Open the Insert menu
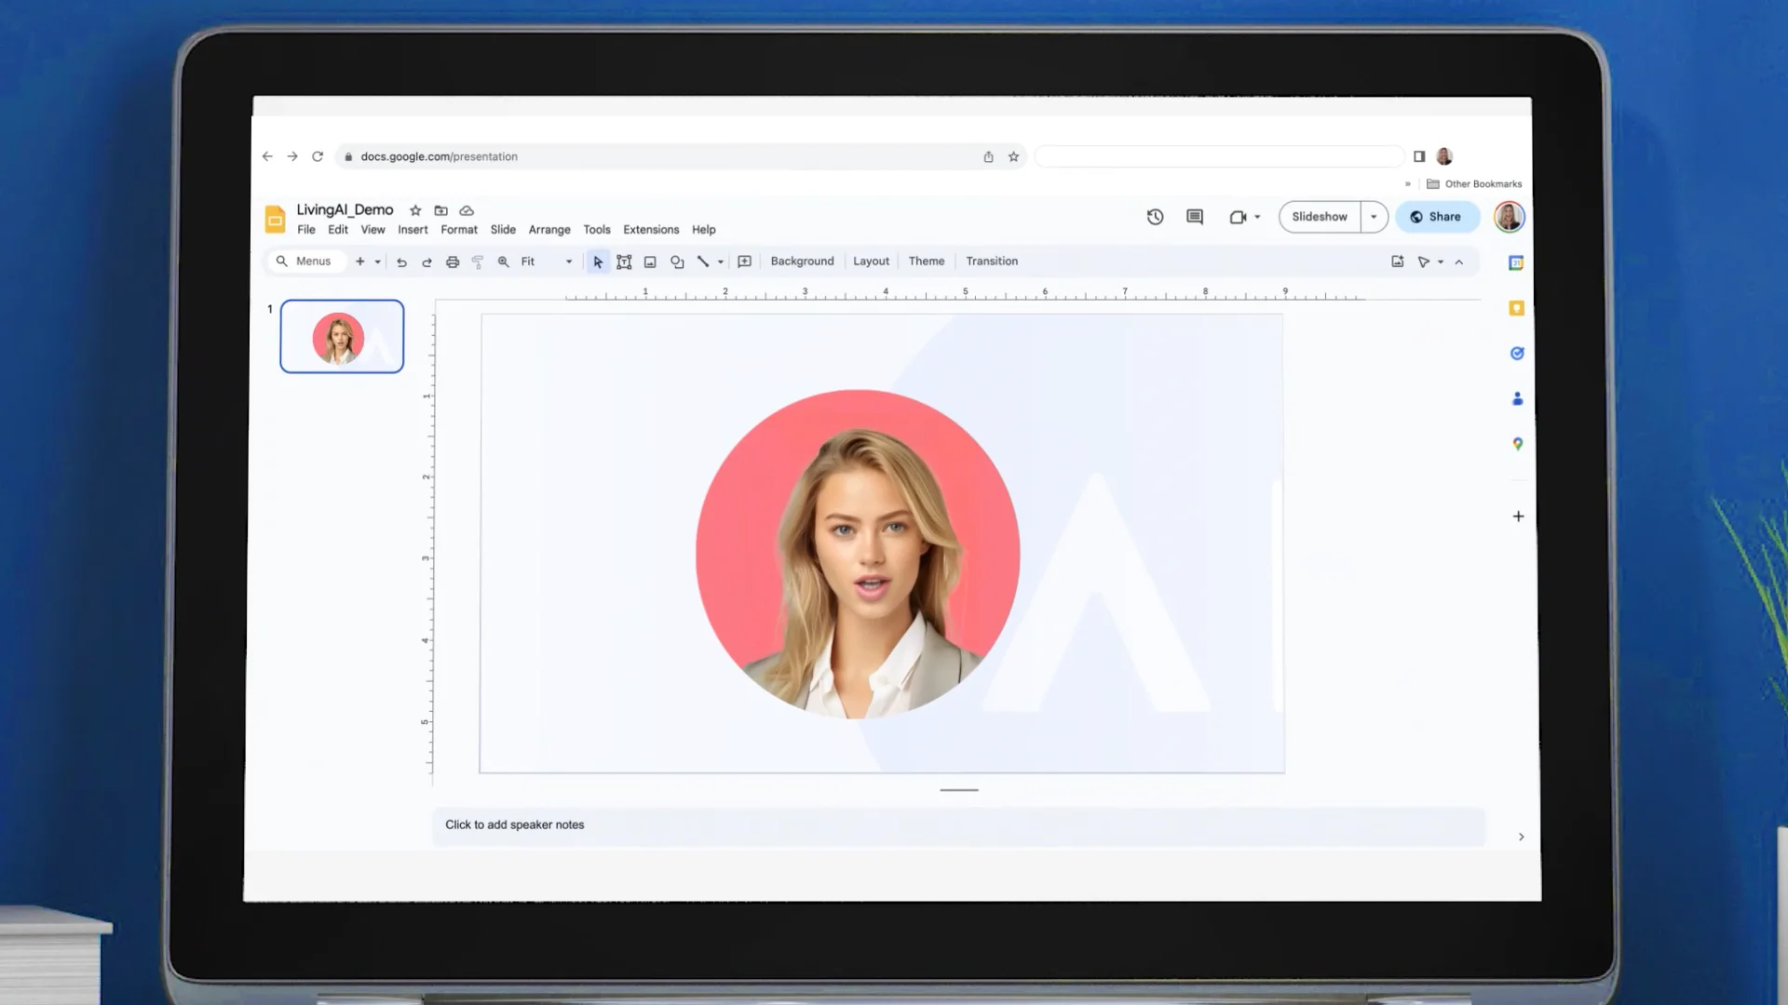This screenshot has height=1005, width=1788. pos(413,230)
